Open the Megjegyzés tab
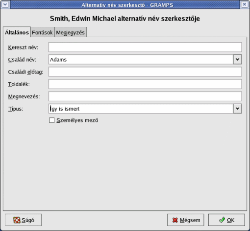Image resolution: width=250 pixels, height=231 pixels. [x=71, y=32]
